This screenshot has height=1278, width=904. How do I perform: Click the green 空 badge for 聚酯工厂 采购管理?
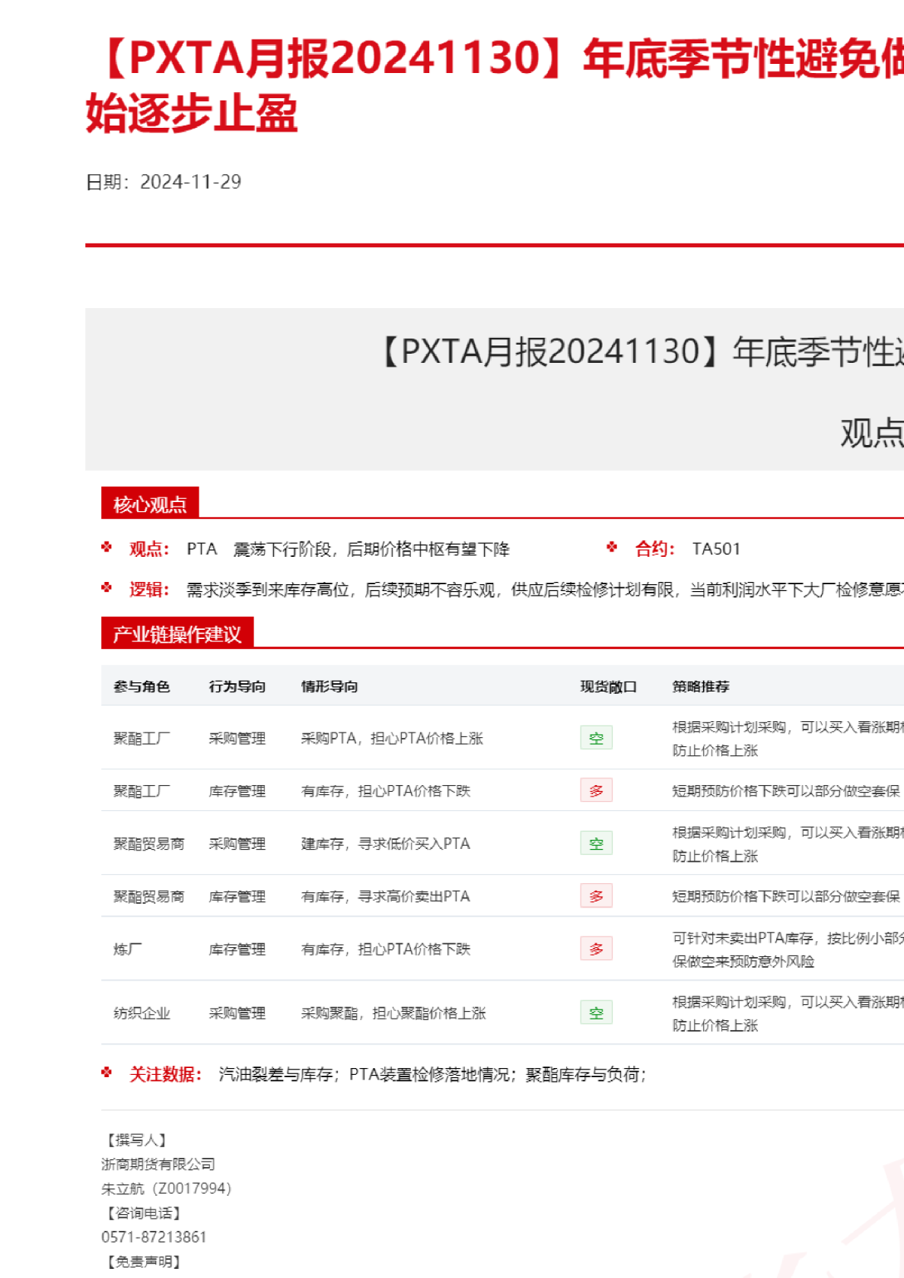pos(596,739)
